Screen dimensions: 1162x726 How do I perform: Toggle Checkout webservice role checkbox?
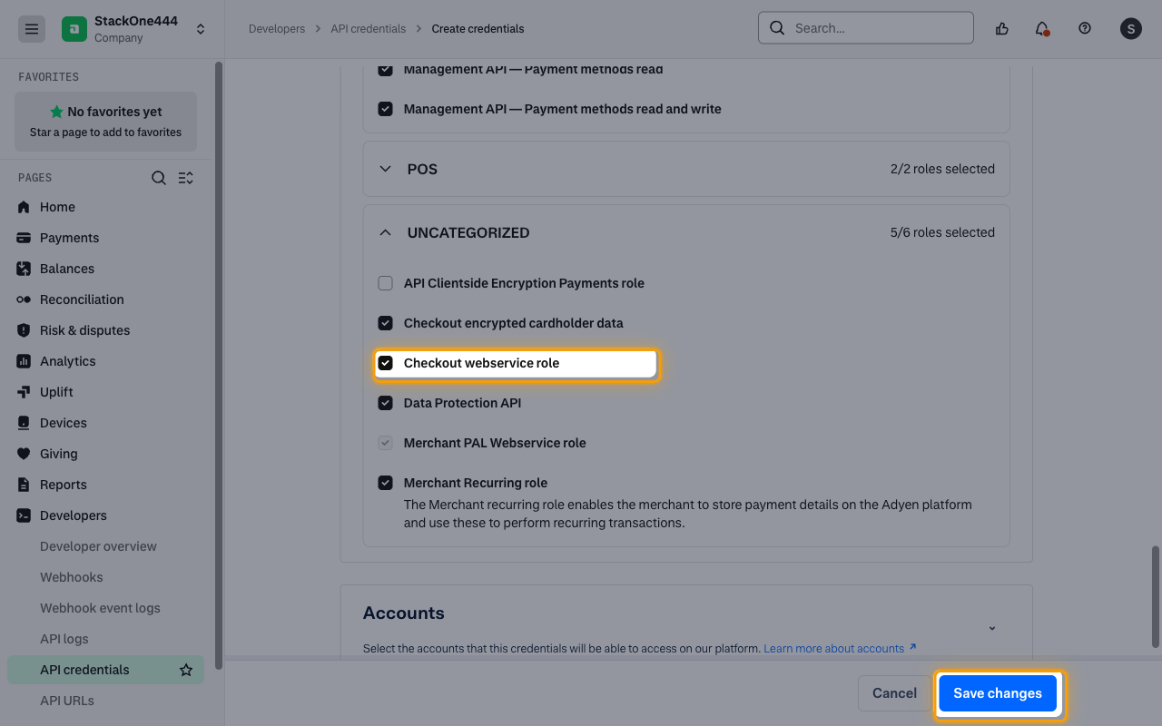[385, 363]
